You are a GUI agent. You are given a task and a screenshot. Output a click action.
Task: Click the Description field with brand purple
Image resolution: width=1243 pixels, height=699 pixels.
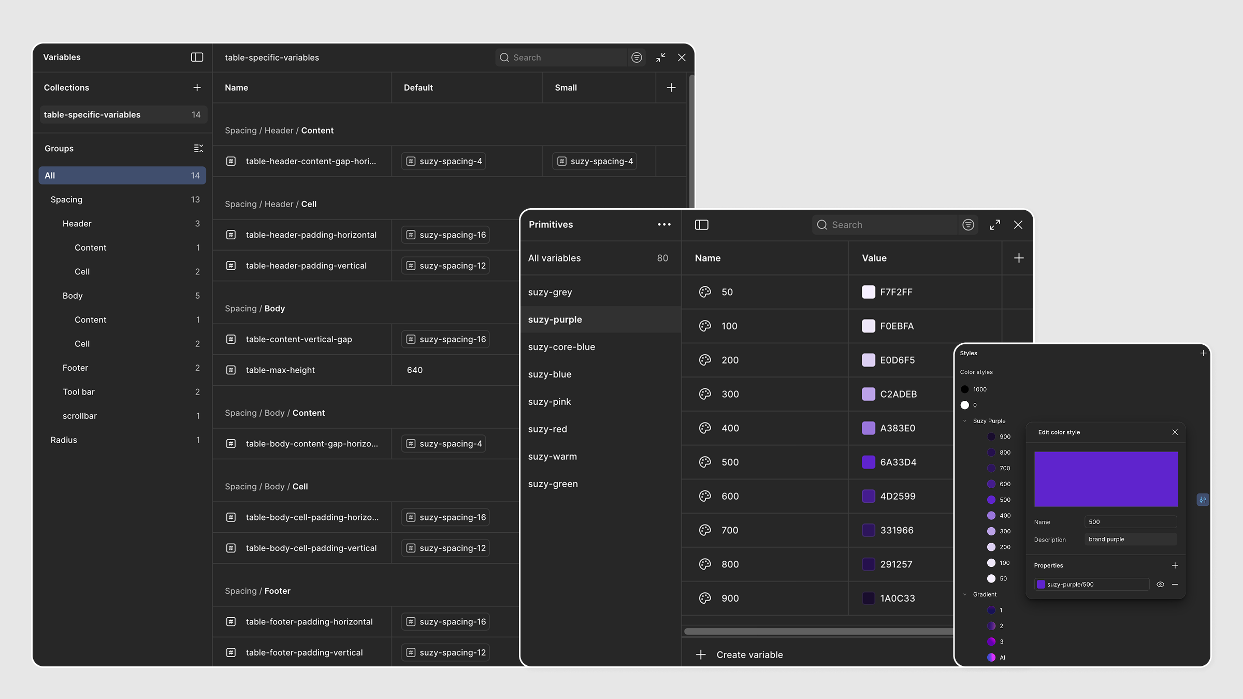coord(1131,540)
